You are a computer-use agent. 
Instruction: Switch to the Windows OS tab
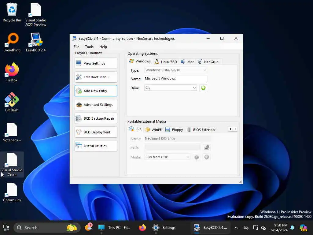140,61
